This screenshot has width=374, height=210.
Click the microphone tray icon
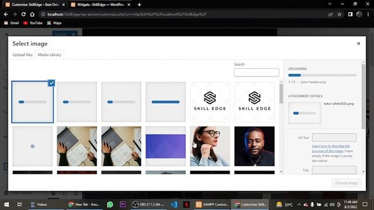(x=312, y=205)
